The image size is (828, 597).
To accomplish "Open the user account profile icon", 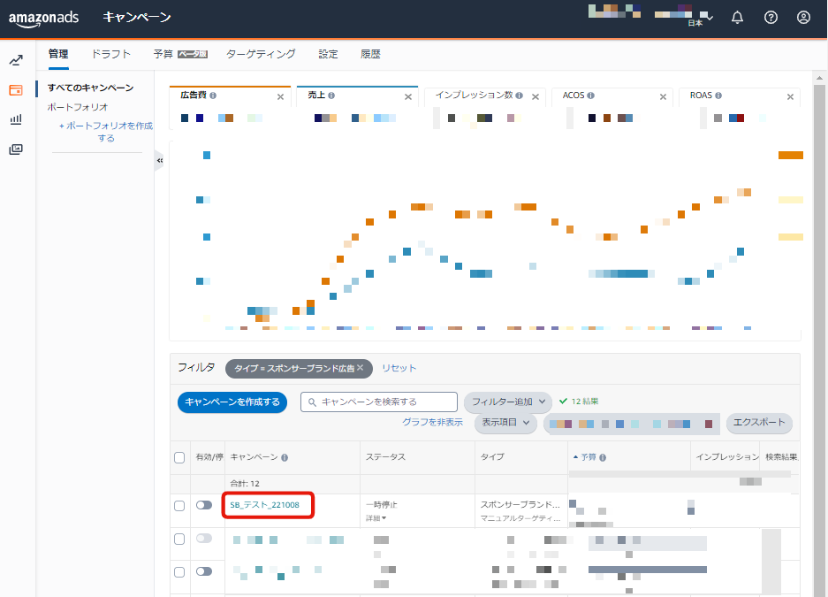I will [803, 18].
